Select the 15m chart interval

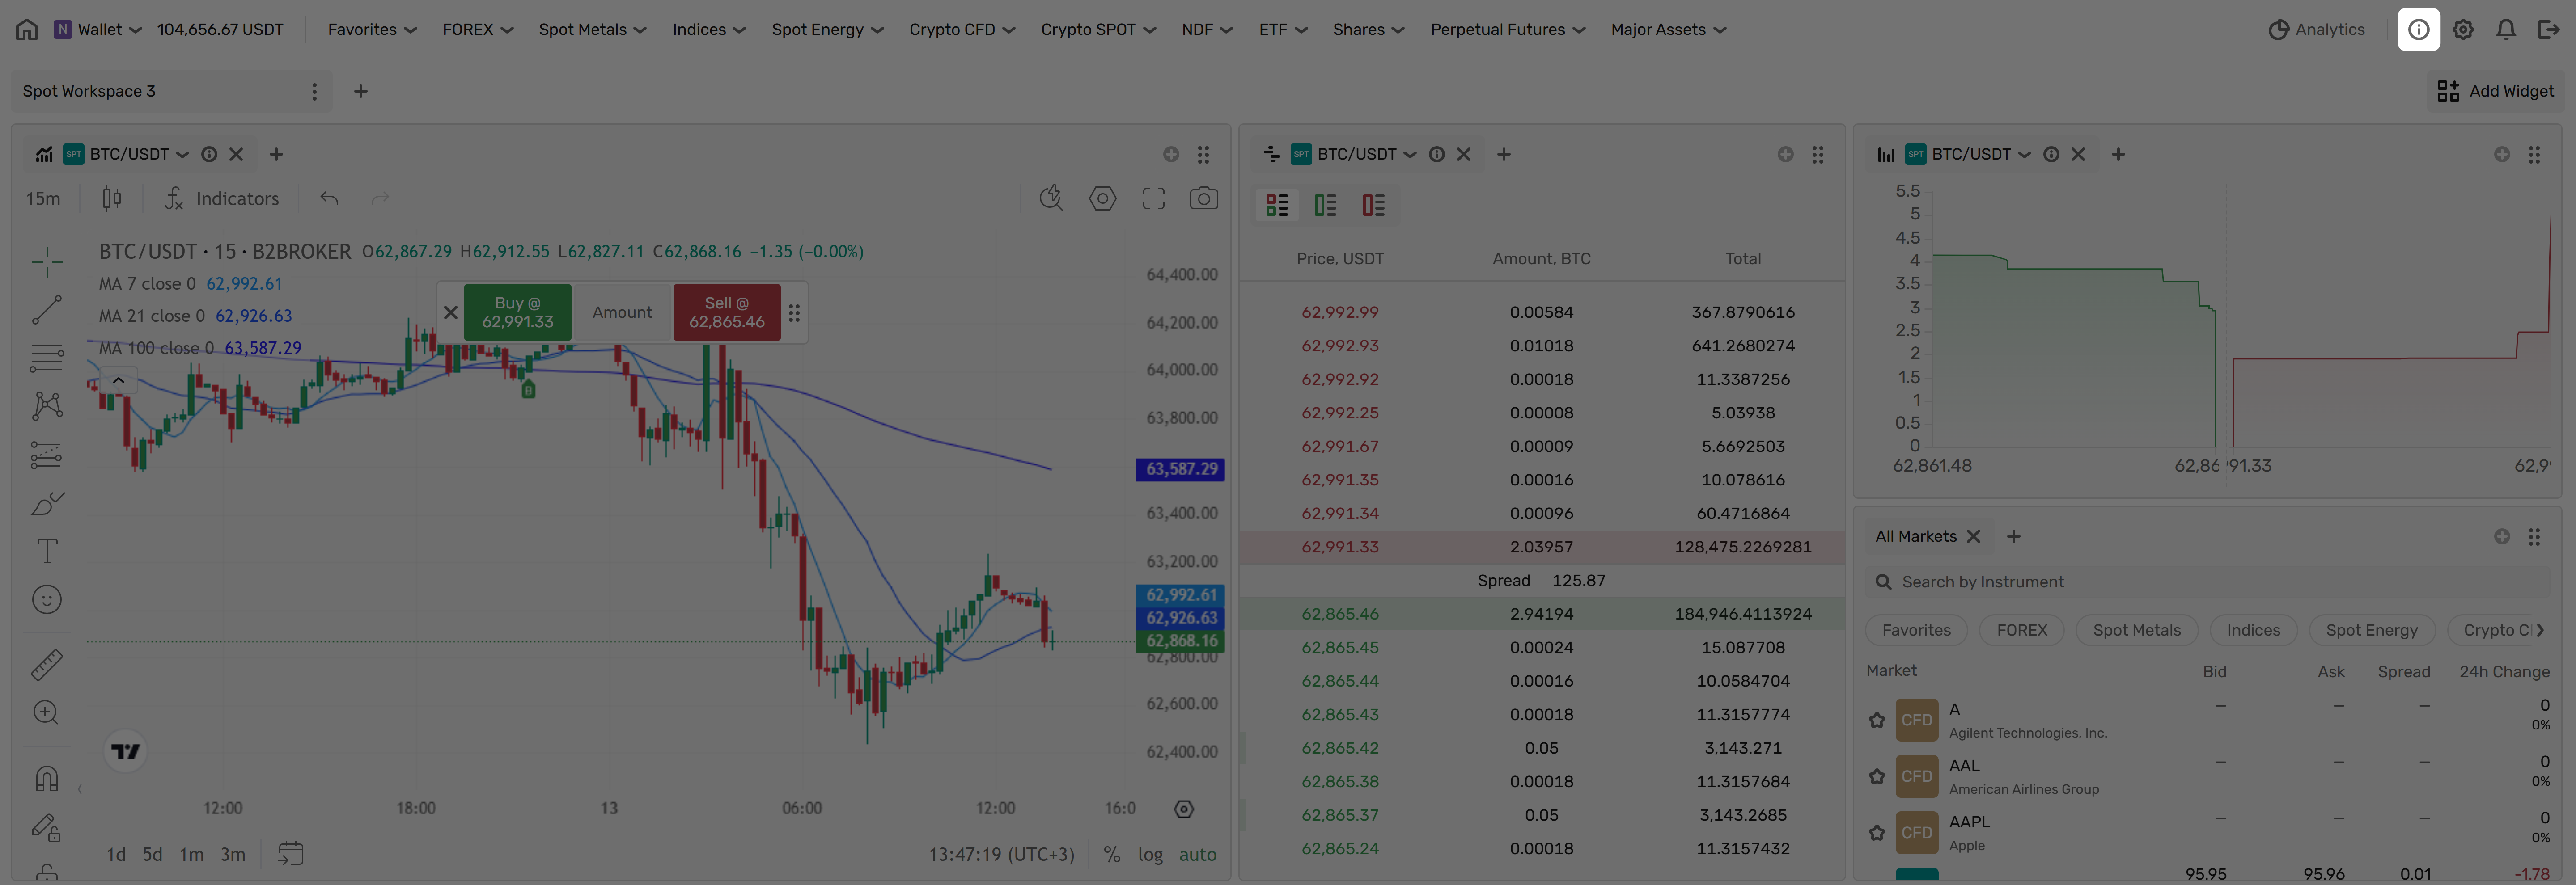43,199
